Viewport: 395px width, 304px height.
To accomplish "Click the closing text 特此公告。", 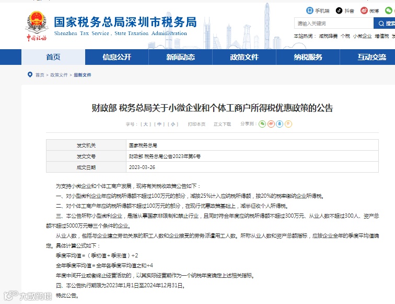I will (x=67, y=296).
